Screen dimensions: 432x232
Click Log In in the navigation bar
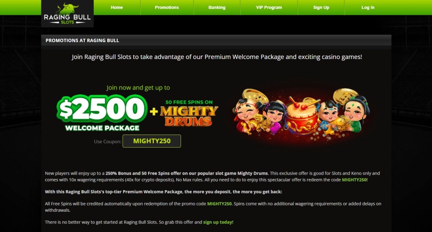[368, 8]
